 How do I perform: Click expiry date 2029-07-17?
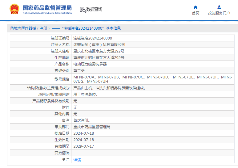coord(84,146)
